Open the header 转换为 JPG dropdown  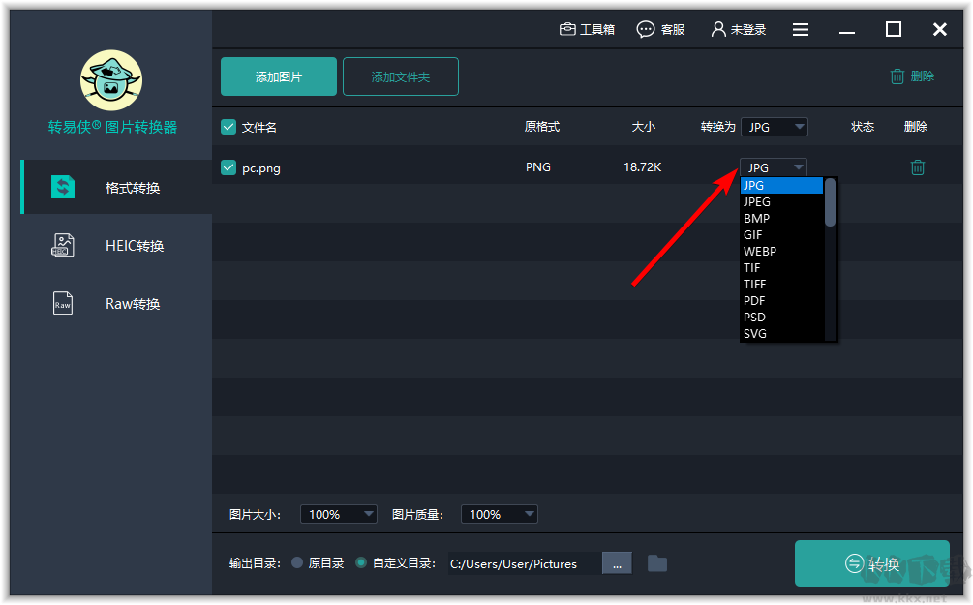tap(774, 127)
